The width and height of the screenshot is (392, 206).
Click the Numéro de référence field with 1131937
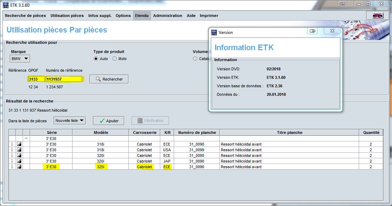pyautogui.click(x=64, y=79)
